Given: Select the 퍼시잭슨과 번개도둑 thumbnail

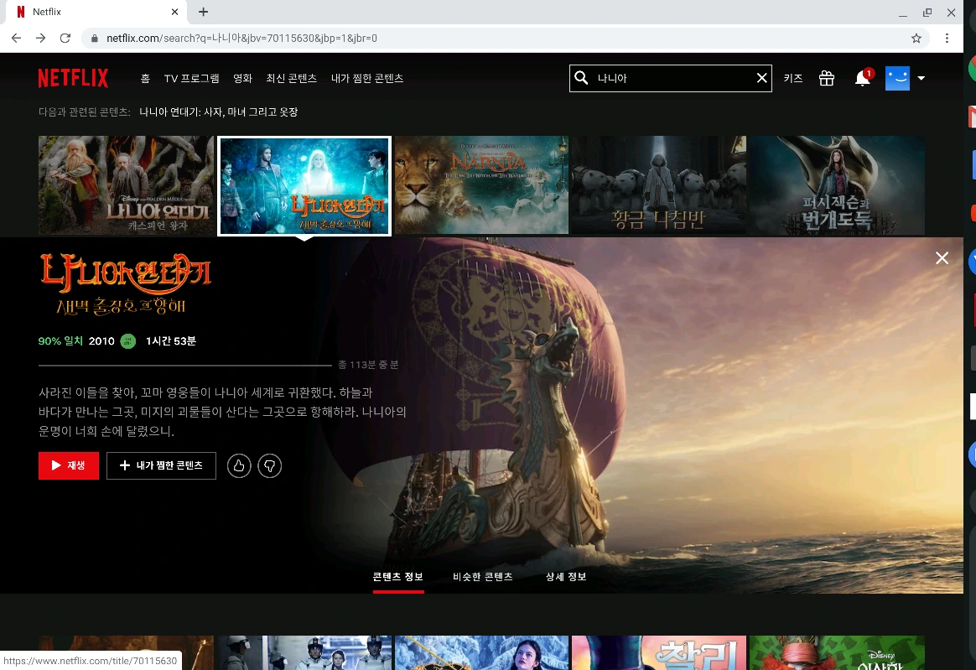Looking at the screenshot, I should [x=837, y=185].
